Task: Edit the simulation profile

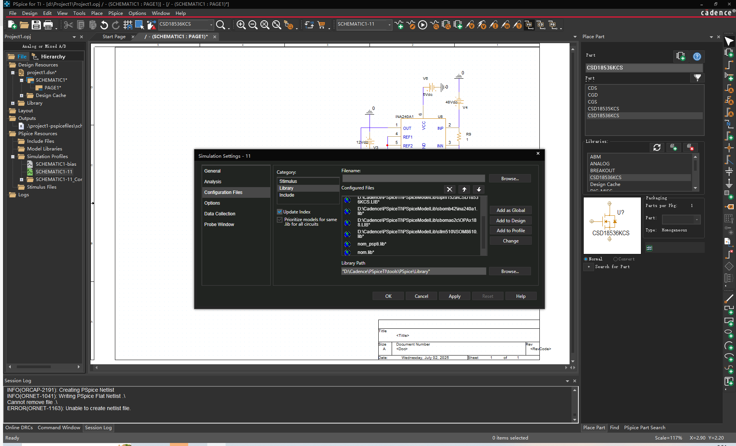Action: click(x=411, y=25)
